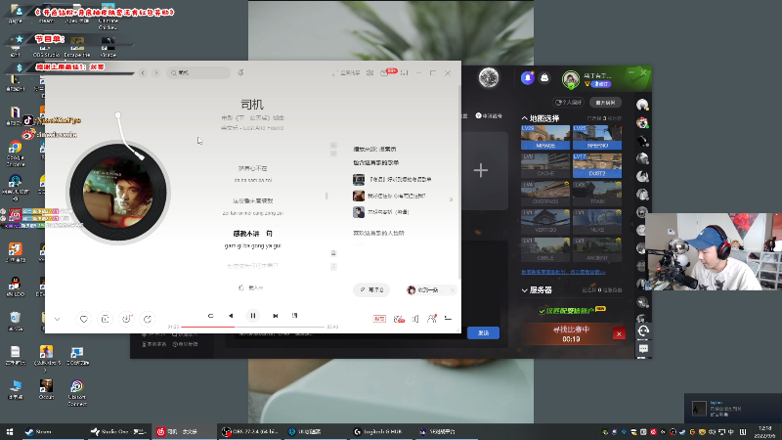Switch the loop playback mode
Viewport: 782px width, 440px height.
210,316
